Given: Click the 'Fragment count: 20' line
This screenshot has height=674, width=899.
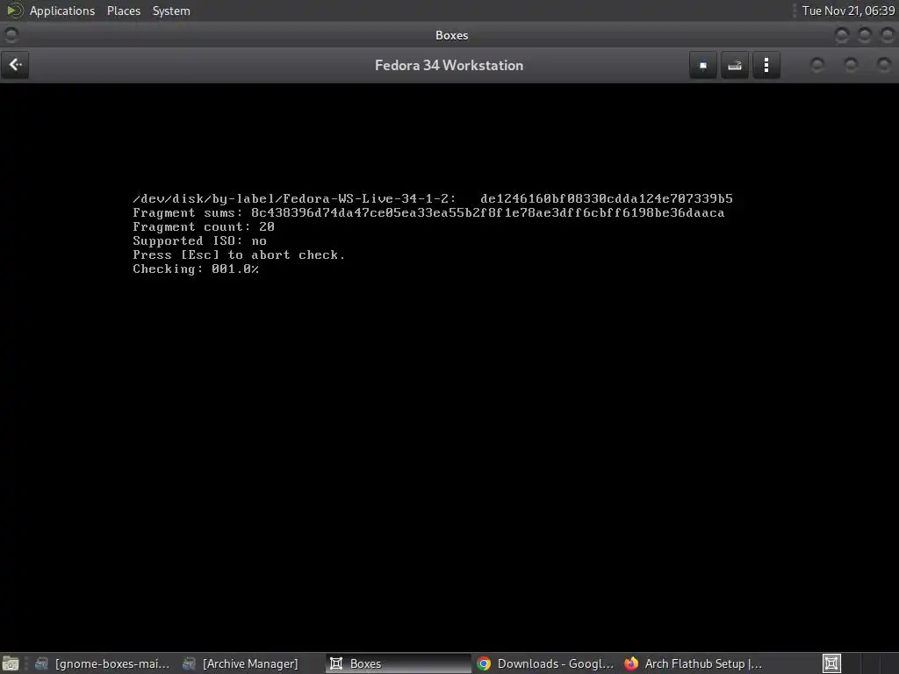Looking at the screenshot, I should click(x=204, y=227).
